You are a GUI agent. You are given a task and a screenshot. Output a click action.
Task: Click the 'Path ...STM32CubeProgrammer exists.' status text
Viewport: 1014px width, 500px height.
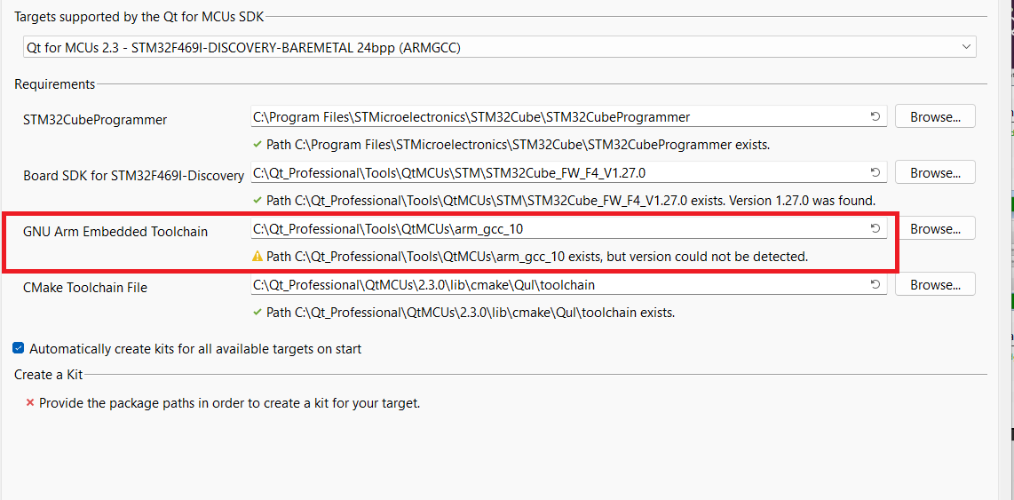point(518,145)
